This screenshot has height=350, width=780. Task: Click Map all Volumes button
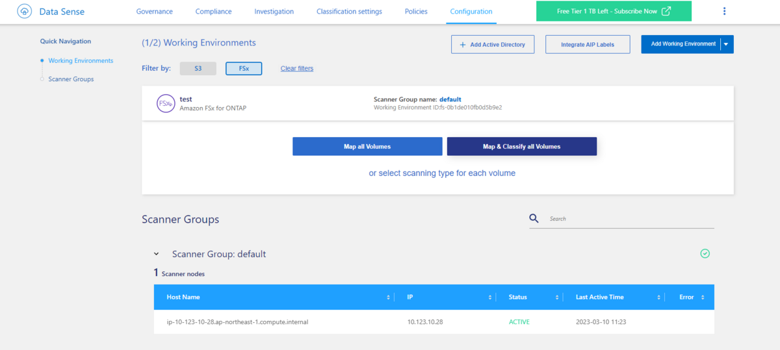(367, 146)
